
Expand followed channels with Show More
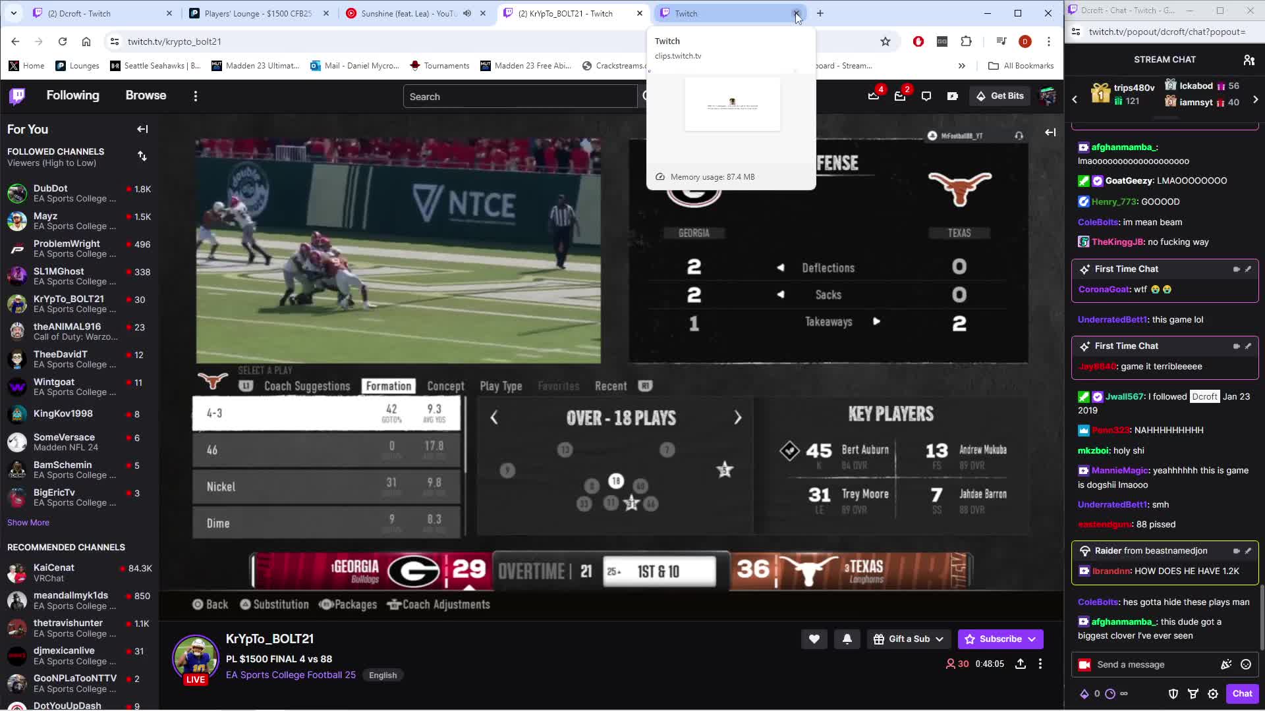click(x=28, y=523)
